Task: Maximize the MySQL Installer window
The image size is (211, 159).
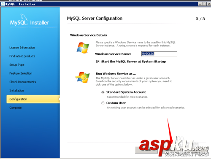Action: pos(204,4)
